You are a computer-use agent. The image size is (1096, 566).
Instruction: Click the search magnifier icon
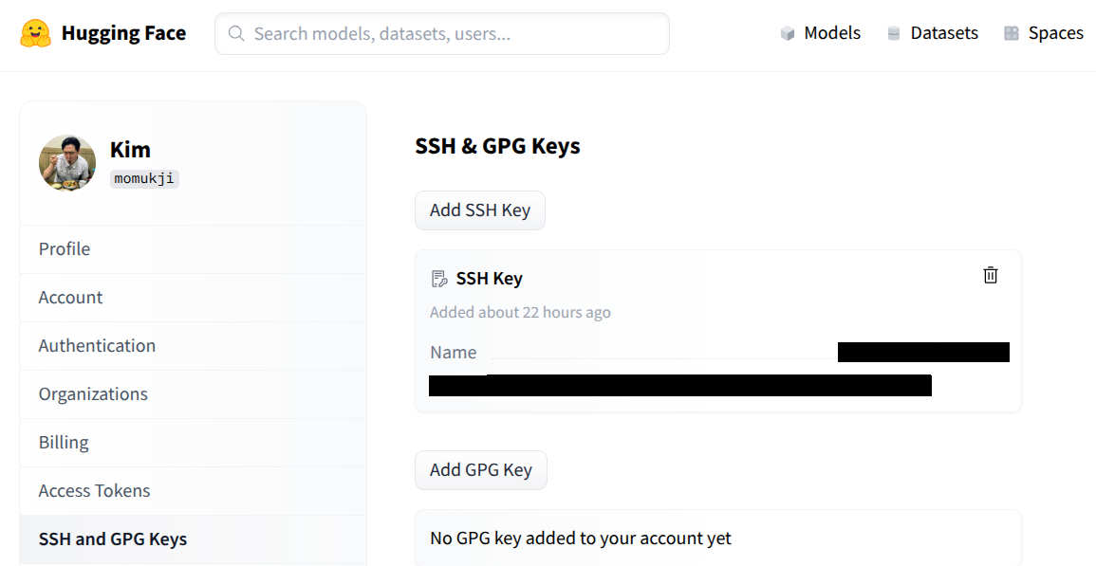tap(236, 34)
